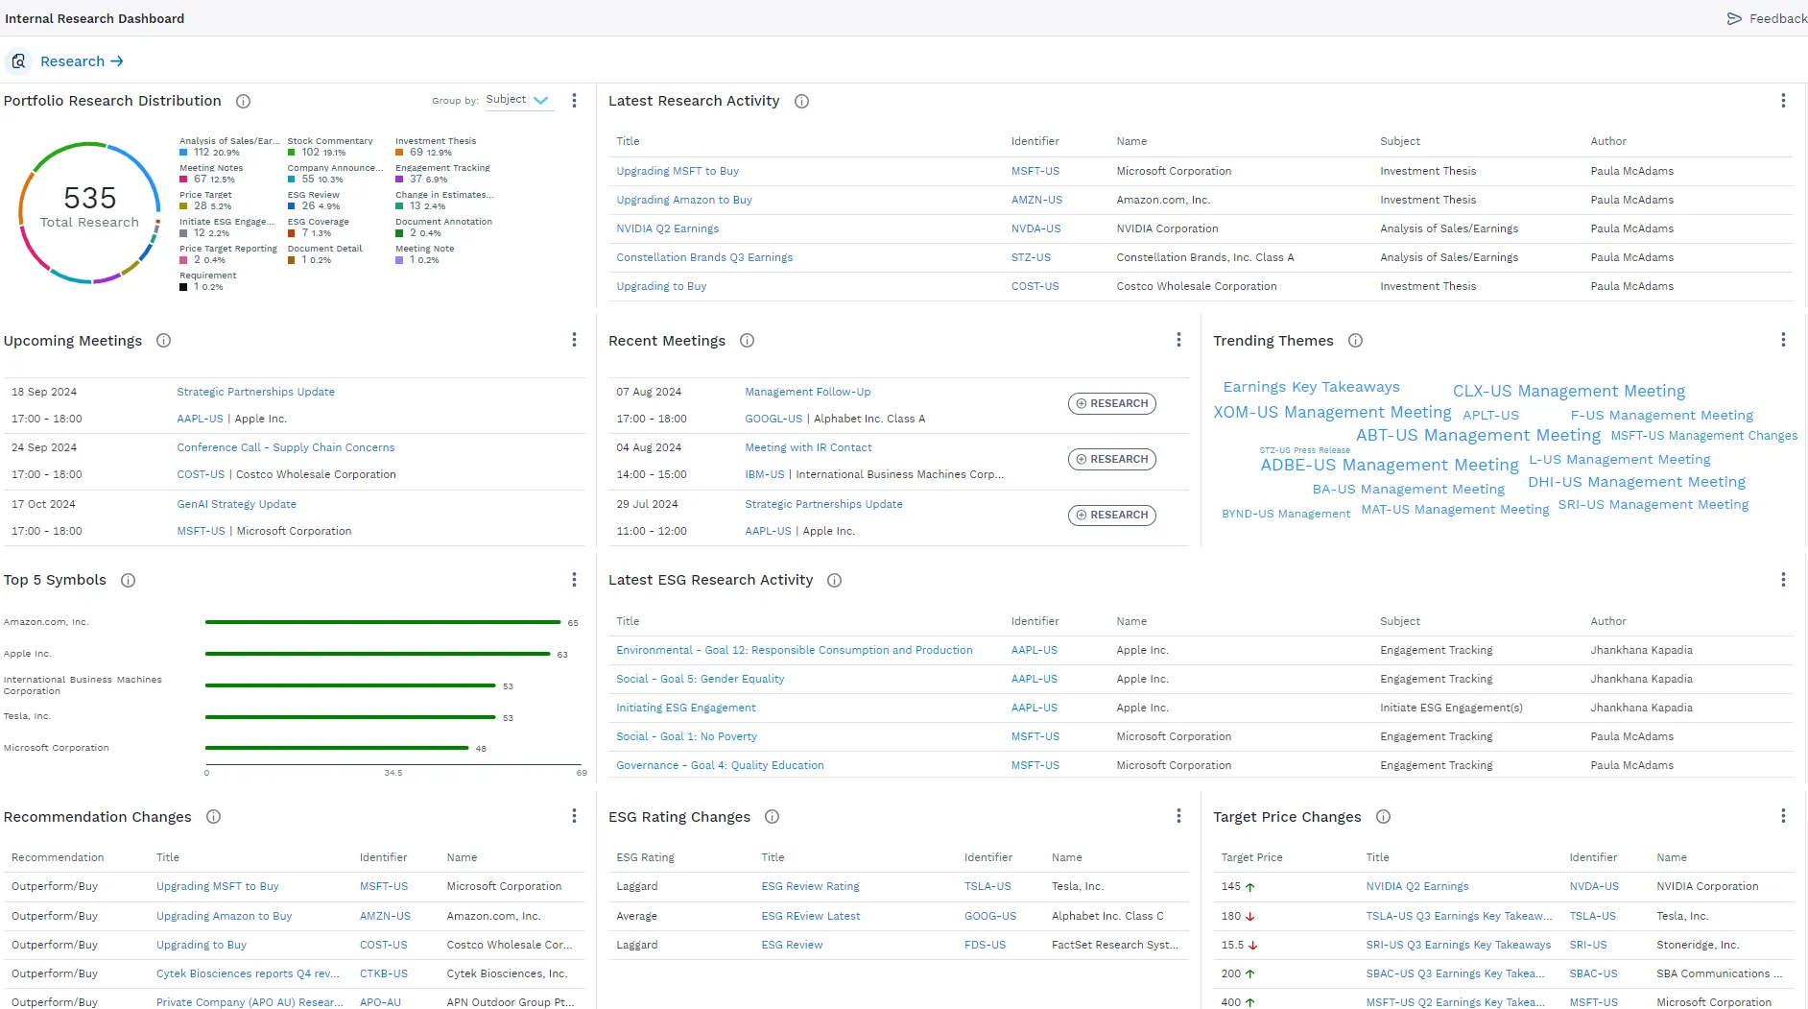Click the 535 Total Research donut chart

coord(89,212)
